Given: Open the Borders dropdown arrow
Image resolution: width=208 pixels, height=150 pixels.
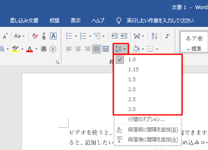Looking at the screenshot, I should coord(157,49).
